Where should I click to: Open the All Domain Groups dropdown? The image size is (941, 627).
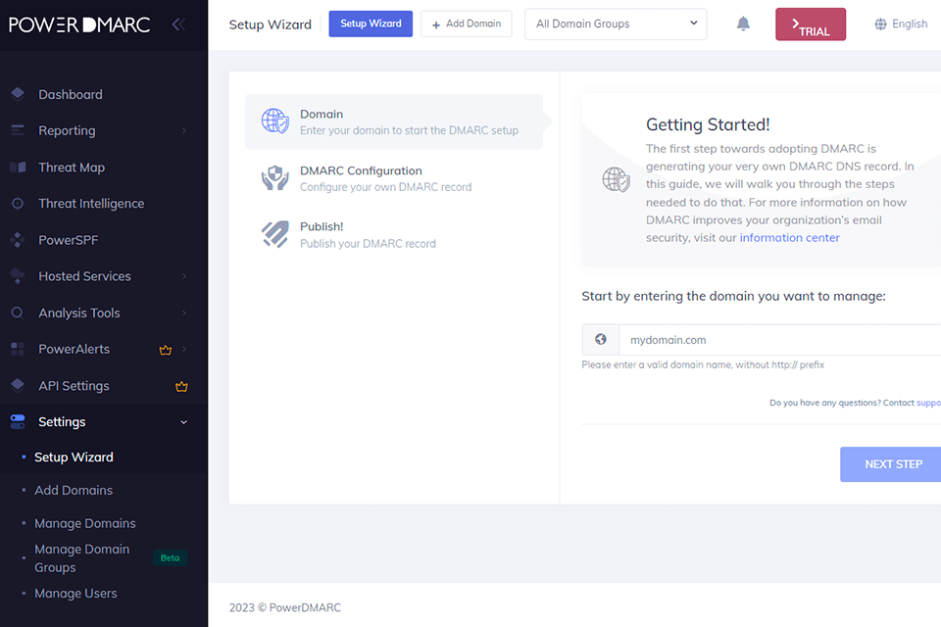[616, 24]
